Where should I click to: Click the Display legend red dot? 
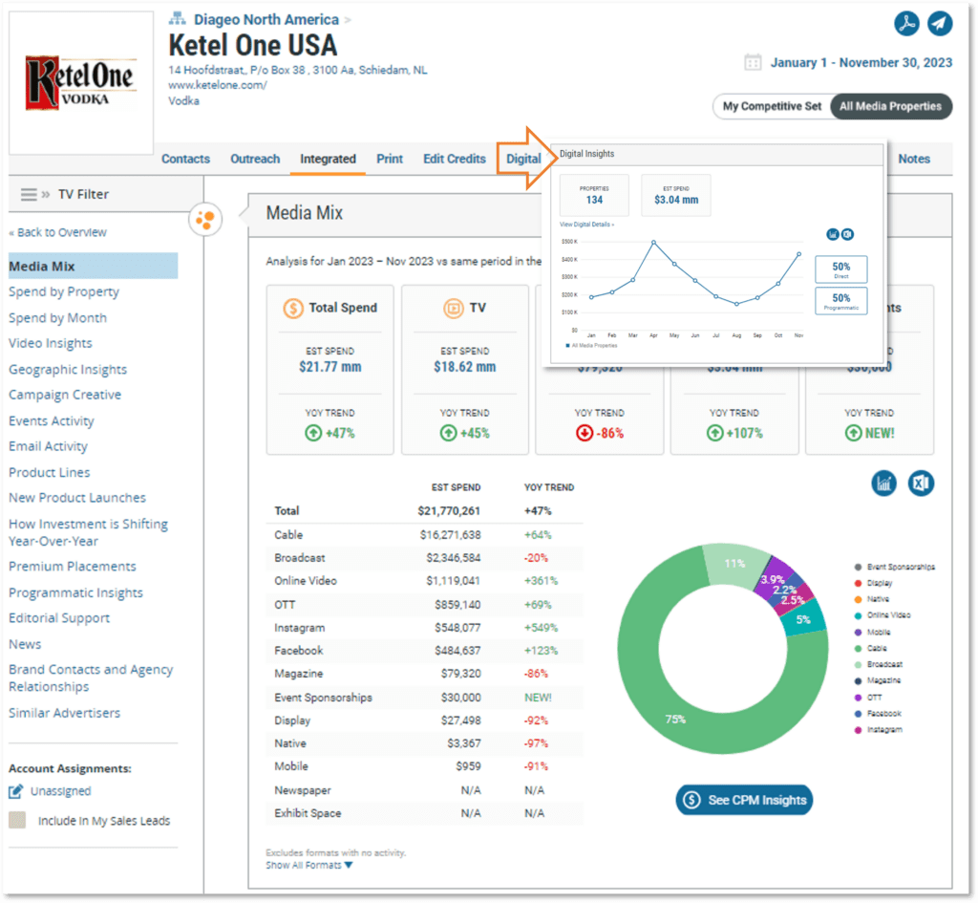(859, 583)
